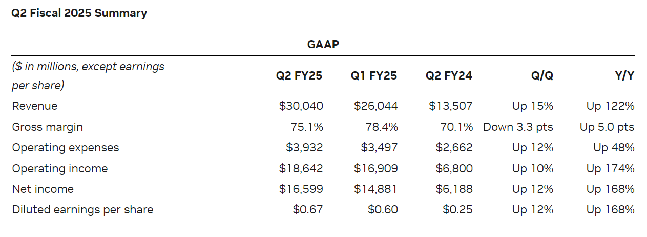Select the Down 3.3 pts cell
The image size is (647, 237).
click(518, 127)
